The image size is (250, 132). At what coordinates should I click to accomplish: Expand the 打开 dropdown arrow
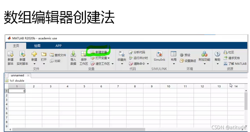coord(44,64)
